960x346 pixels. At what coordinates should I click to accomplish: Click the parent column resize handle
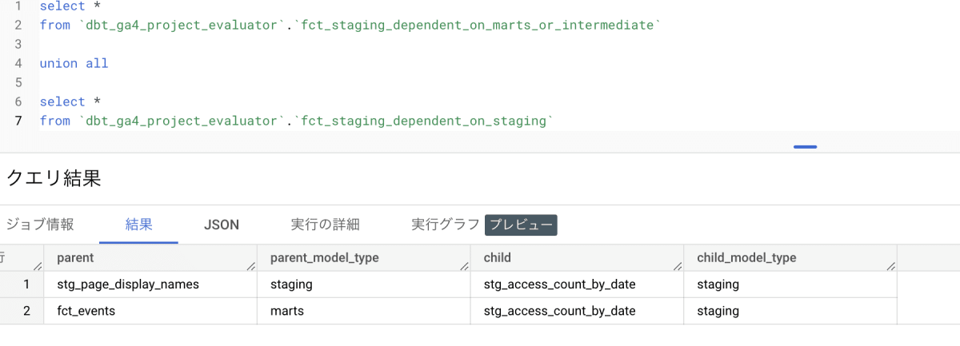pyautogui.click(x=250, y=265)
